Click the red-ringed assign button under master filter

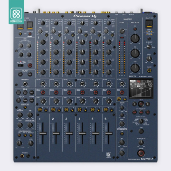(x=122, y=92)
